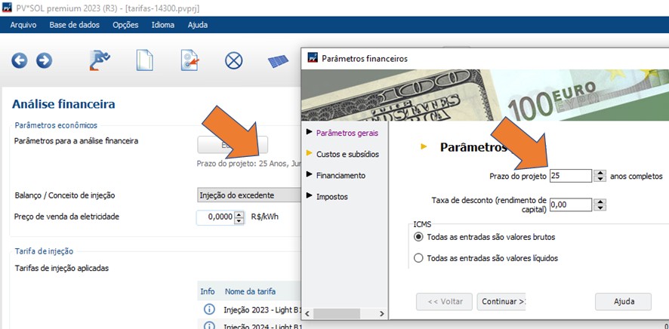Click the solar panel toolbar icon
The height and width of the screenshot is (329, 669).
(x=278, y=60)
